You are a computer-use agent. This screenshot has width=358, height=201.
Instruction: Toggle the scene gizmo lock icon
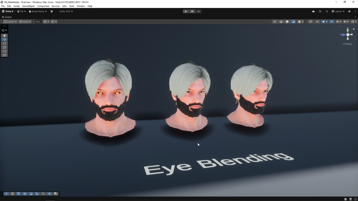coord(354,29)
